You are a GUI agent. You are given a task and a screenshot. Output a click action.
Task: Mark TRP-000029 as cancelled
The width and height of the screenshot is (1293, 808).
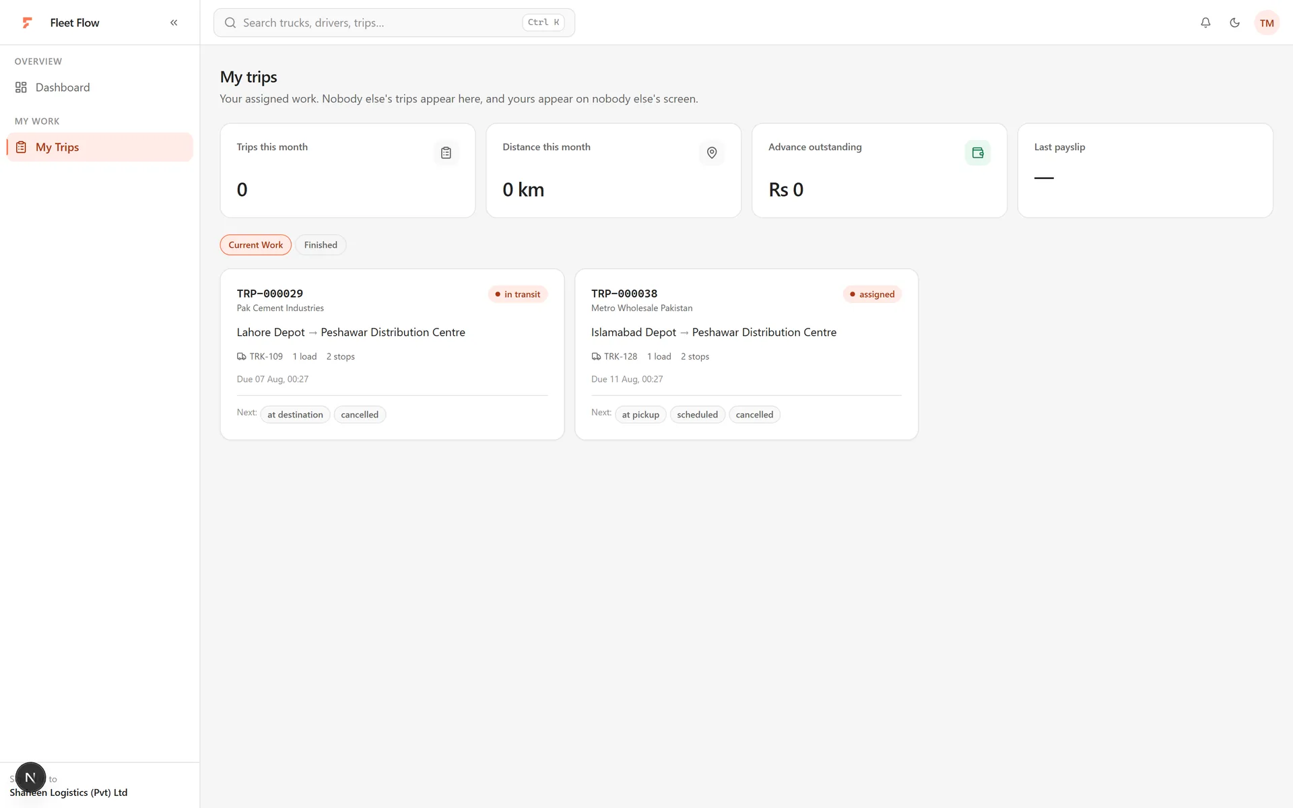(x=360, y=415)
